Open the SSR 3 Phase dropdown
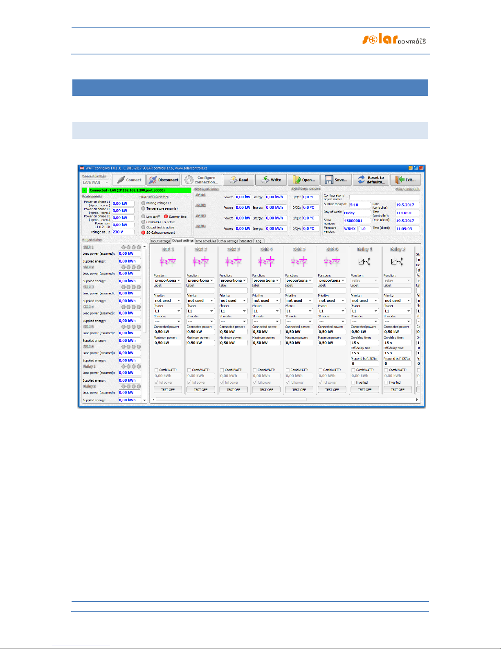Image resolution: width=501 pixels, height=649 pixels. (234, 311)
